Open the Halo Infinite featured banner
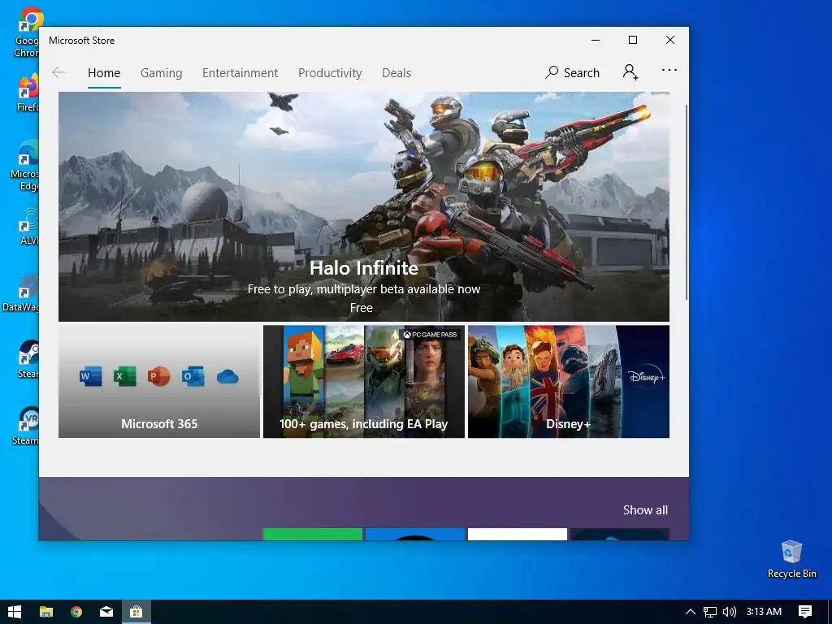 click(x=363, y=206)
